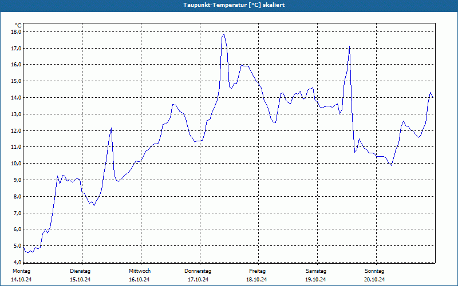The height and width of the screenshot is (286, 458).
Task: Click the '15.10.24' date label
Action: 80,280
